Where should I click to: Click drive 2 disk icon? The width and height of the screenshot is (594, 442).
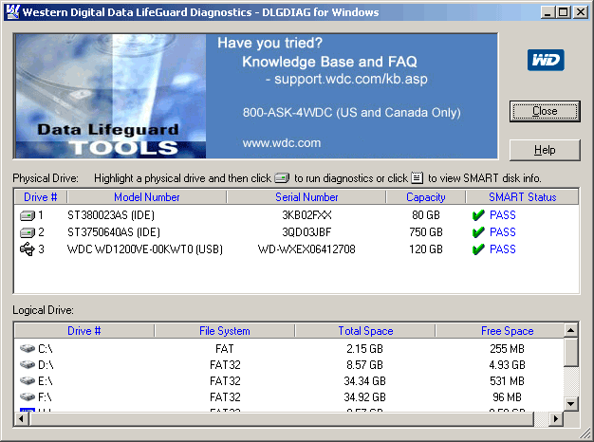28,232
